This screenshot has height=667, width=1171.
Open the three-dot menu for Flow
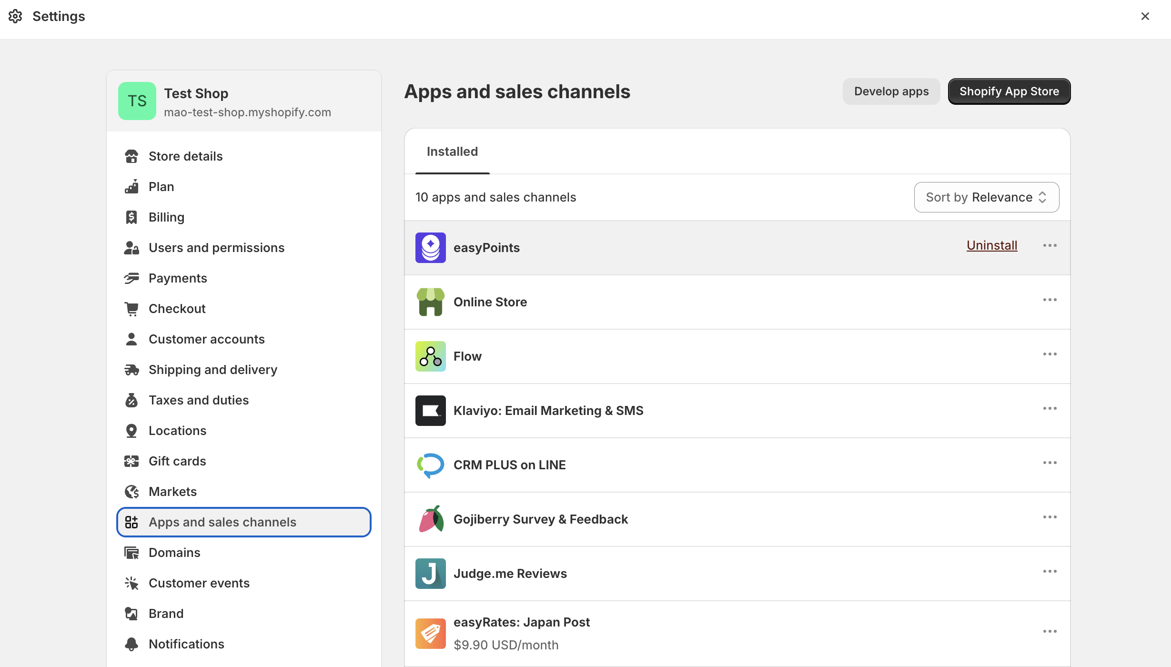(x=1050, y=354)
